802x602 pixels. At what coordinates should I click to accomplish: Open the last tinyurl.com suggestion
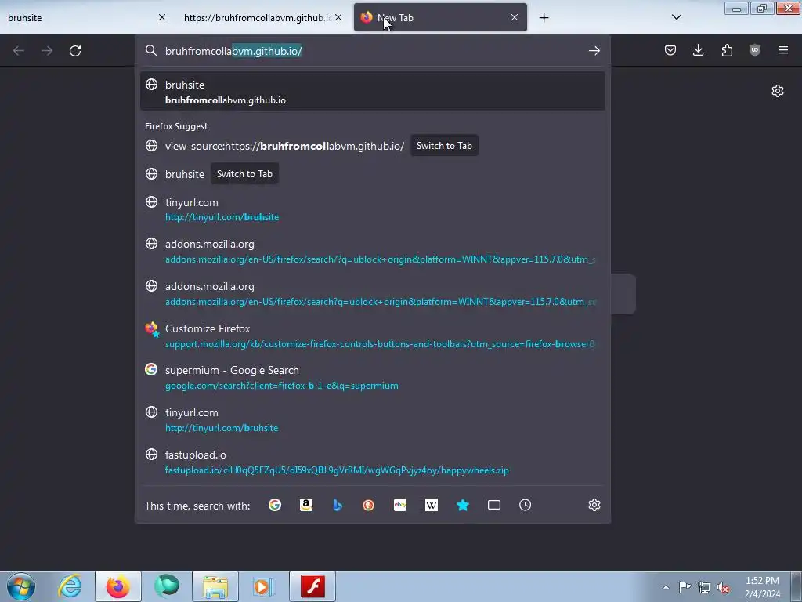click(x=372, y=420)
